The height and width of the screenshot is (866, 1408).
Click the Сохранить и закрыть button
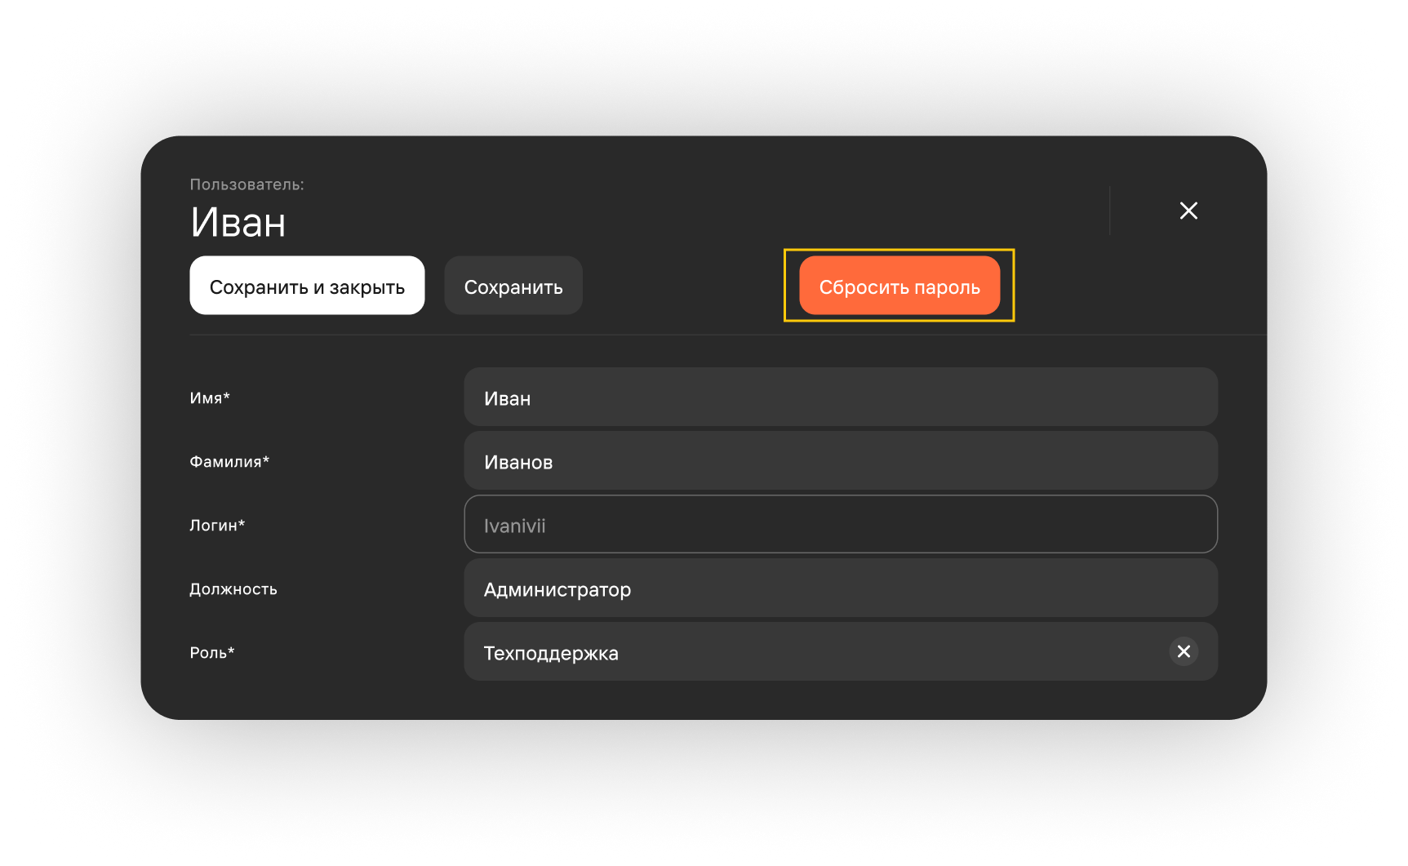[307, 286]
